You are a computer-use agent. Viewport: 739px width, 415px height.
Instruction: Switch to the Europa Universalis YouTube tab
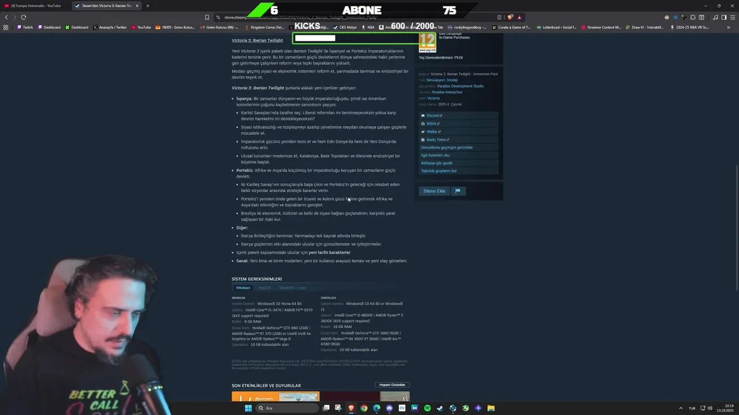[x=36, y=6]
